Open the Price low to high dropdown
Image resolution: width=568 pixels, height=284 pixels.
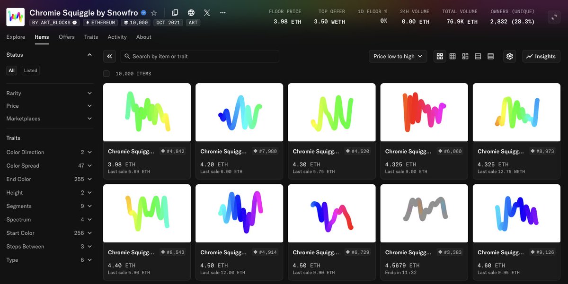coord(398,56)
